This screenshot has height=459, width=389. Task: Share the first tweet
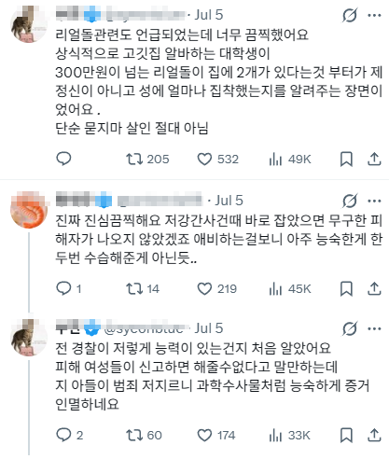tap(374, 159)
